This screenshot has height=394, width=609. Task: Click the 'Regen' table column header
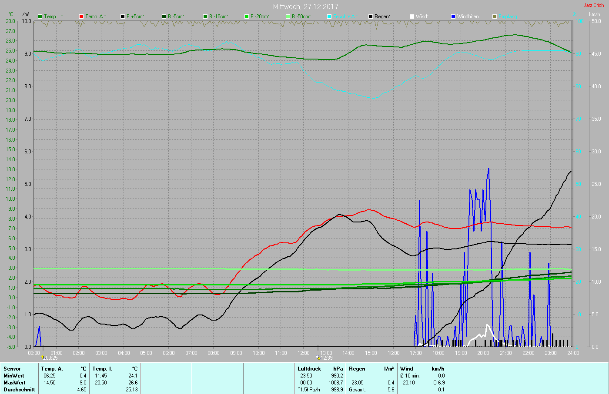[357, 369]
